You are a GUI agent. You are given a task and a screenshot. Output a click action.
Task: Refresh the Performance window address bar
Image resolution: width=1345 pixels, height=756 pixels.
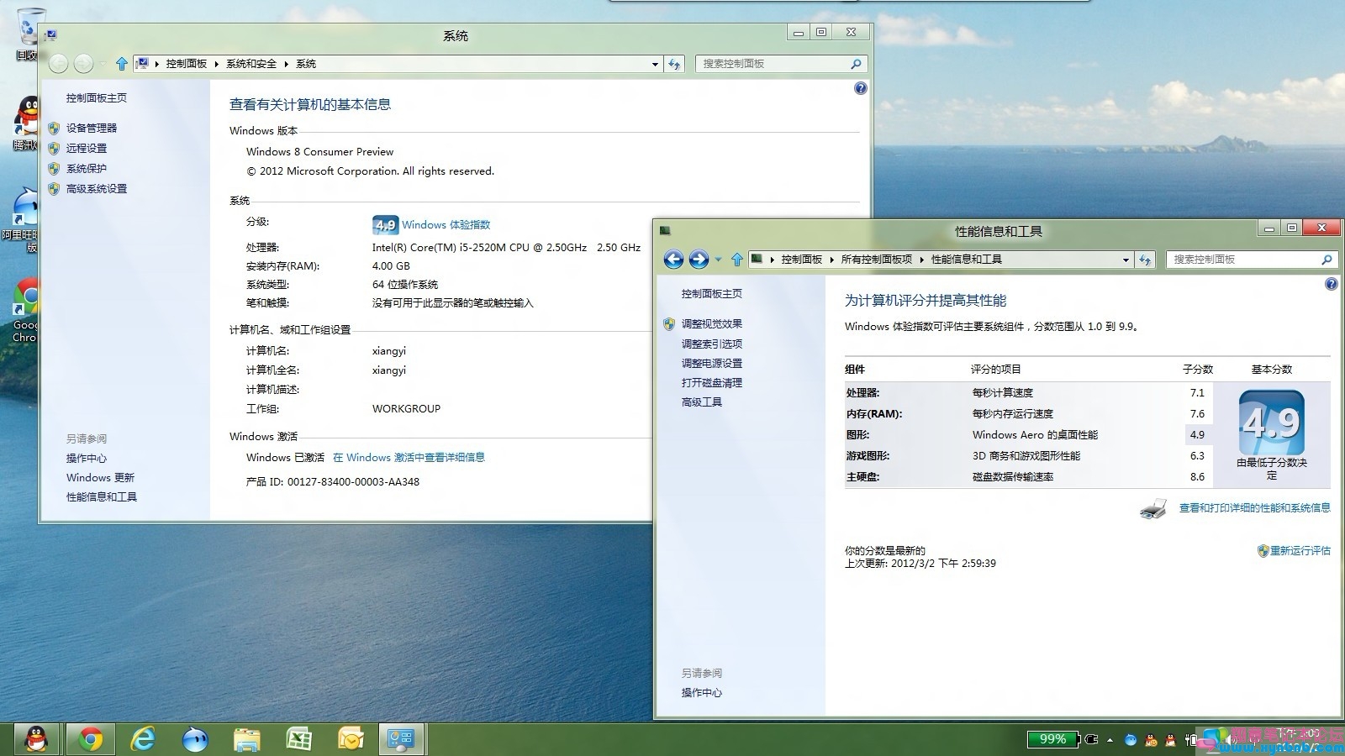coord(1145,260)
